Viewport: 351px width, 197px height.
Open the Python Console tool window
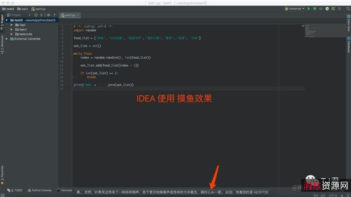coord(40,190)
